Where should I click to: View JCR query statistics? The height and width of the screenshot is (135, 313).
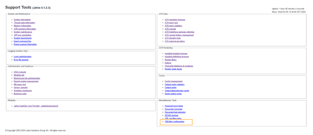[173, 26]
